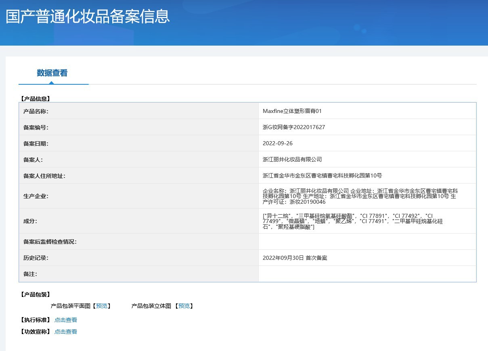Click the 备案编号 row label

[x=36, y=127]
